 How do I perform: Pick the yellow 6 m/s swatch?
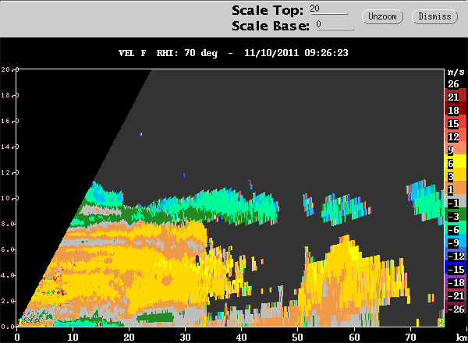(x=453, y=163)
